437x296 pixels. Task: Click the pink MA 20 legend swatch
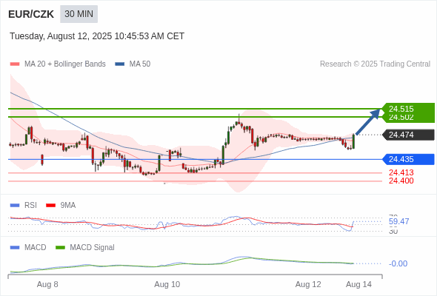15,64
